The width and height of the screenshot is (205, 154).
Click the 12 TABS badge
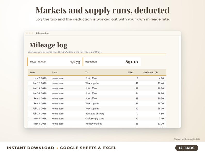pyautogui.click(x=187, y=148)
